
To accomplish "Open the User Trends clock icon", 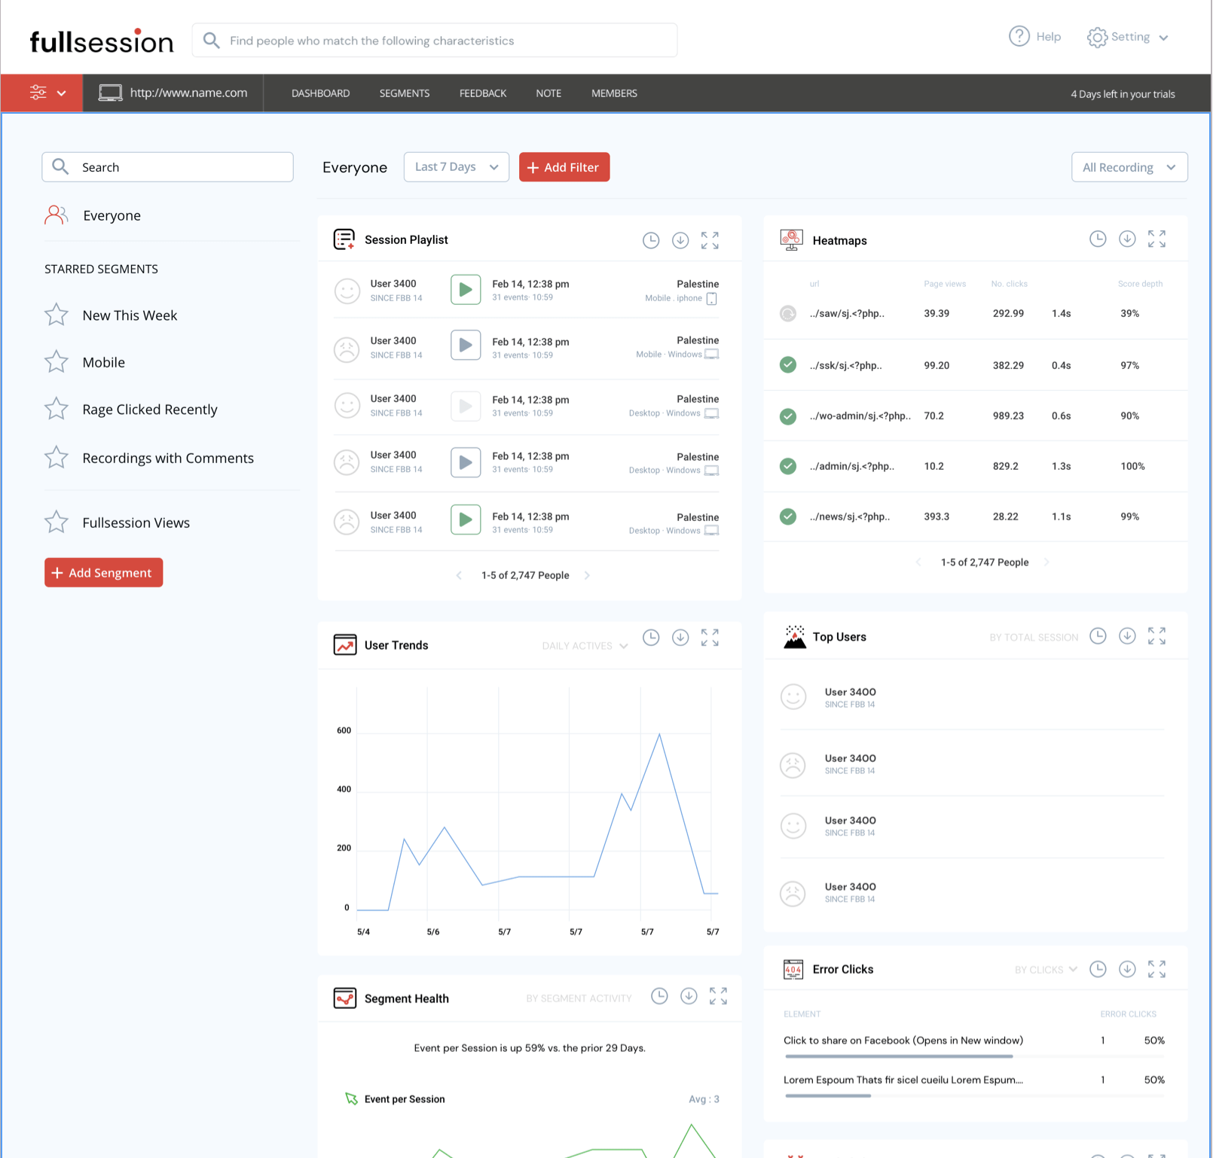I will coord(651,638).
